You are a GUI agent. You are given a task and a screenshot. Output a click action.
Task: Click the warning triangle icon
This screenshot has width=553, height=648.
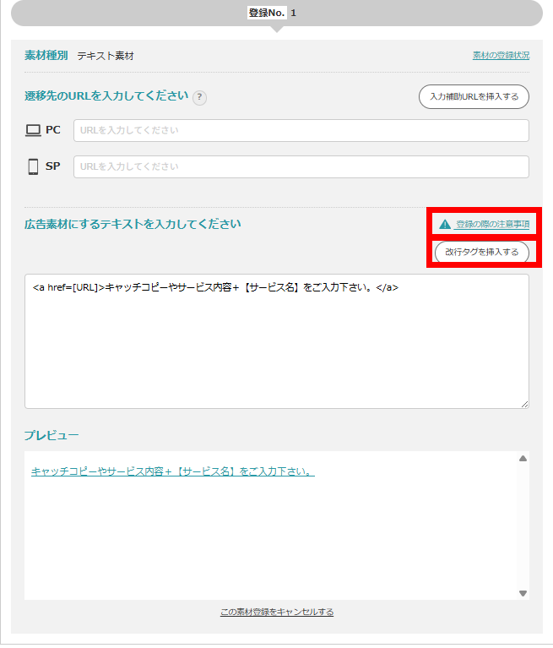click(445, 225)
